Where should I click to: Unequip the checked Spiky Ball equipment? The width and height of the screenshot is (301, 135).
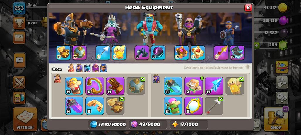tap(136, 86)
